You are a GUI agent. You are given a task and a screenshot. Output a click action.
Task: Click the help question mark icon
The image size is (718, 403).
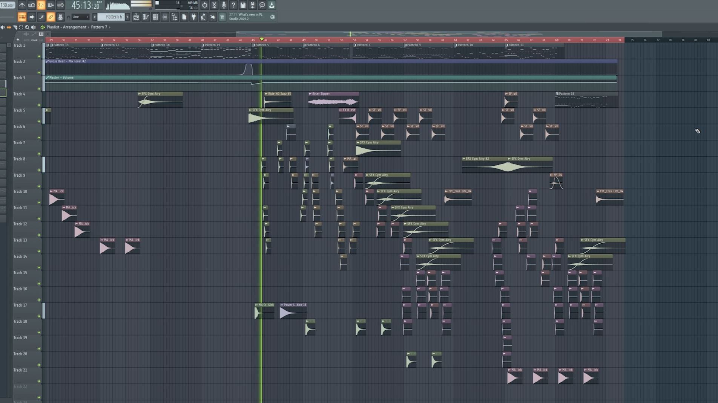point(233,5)
